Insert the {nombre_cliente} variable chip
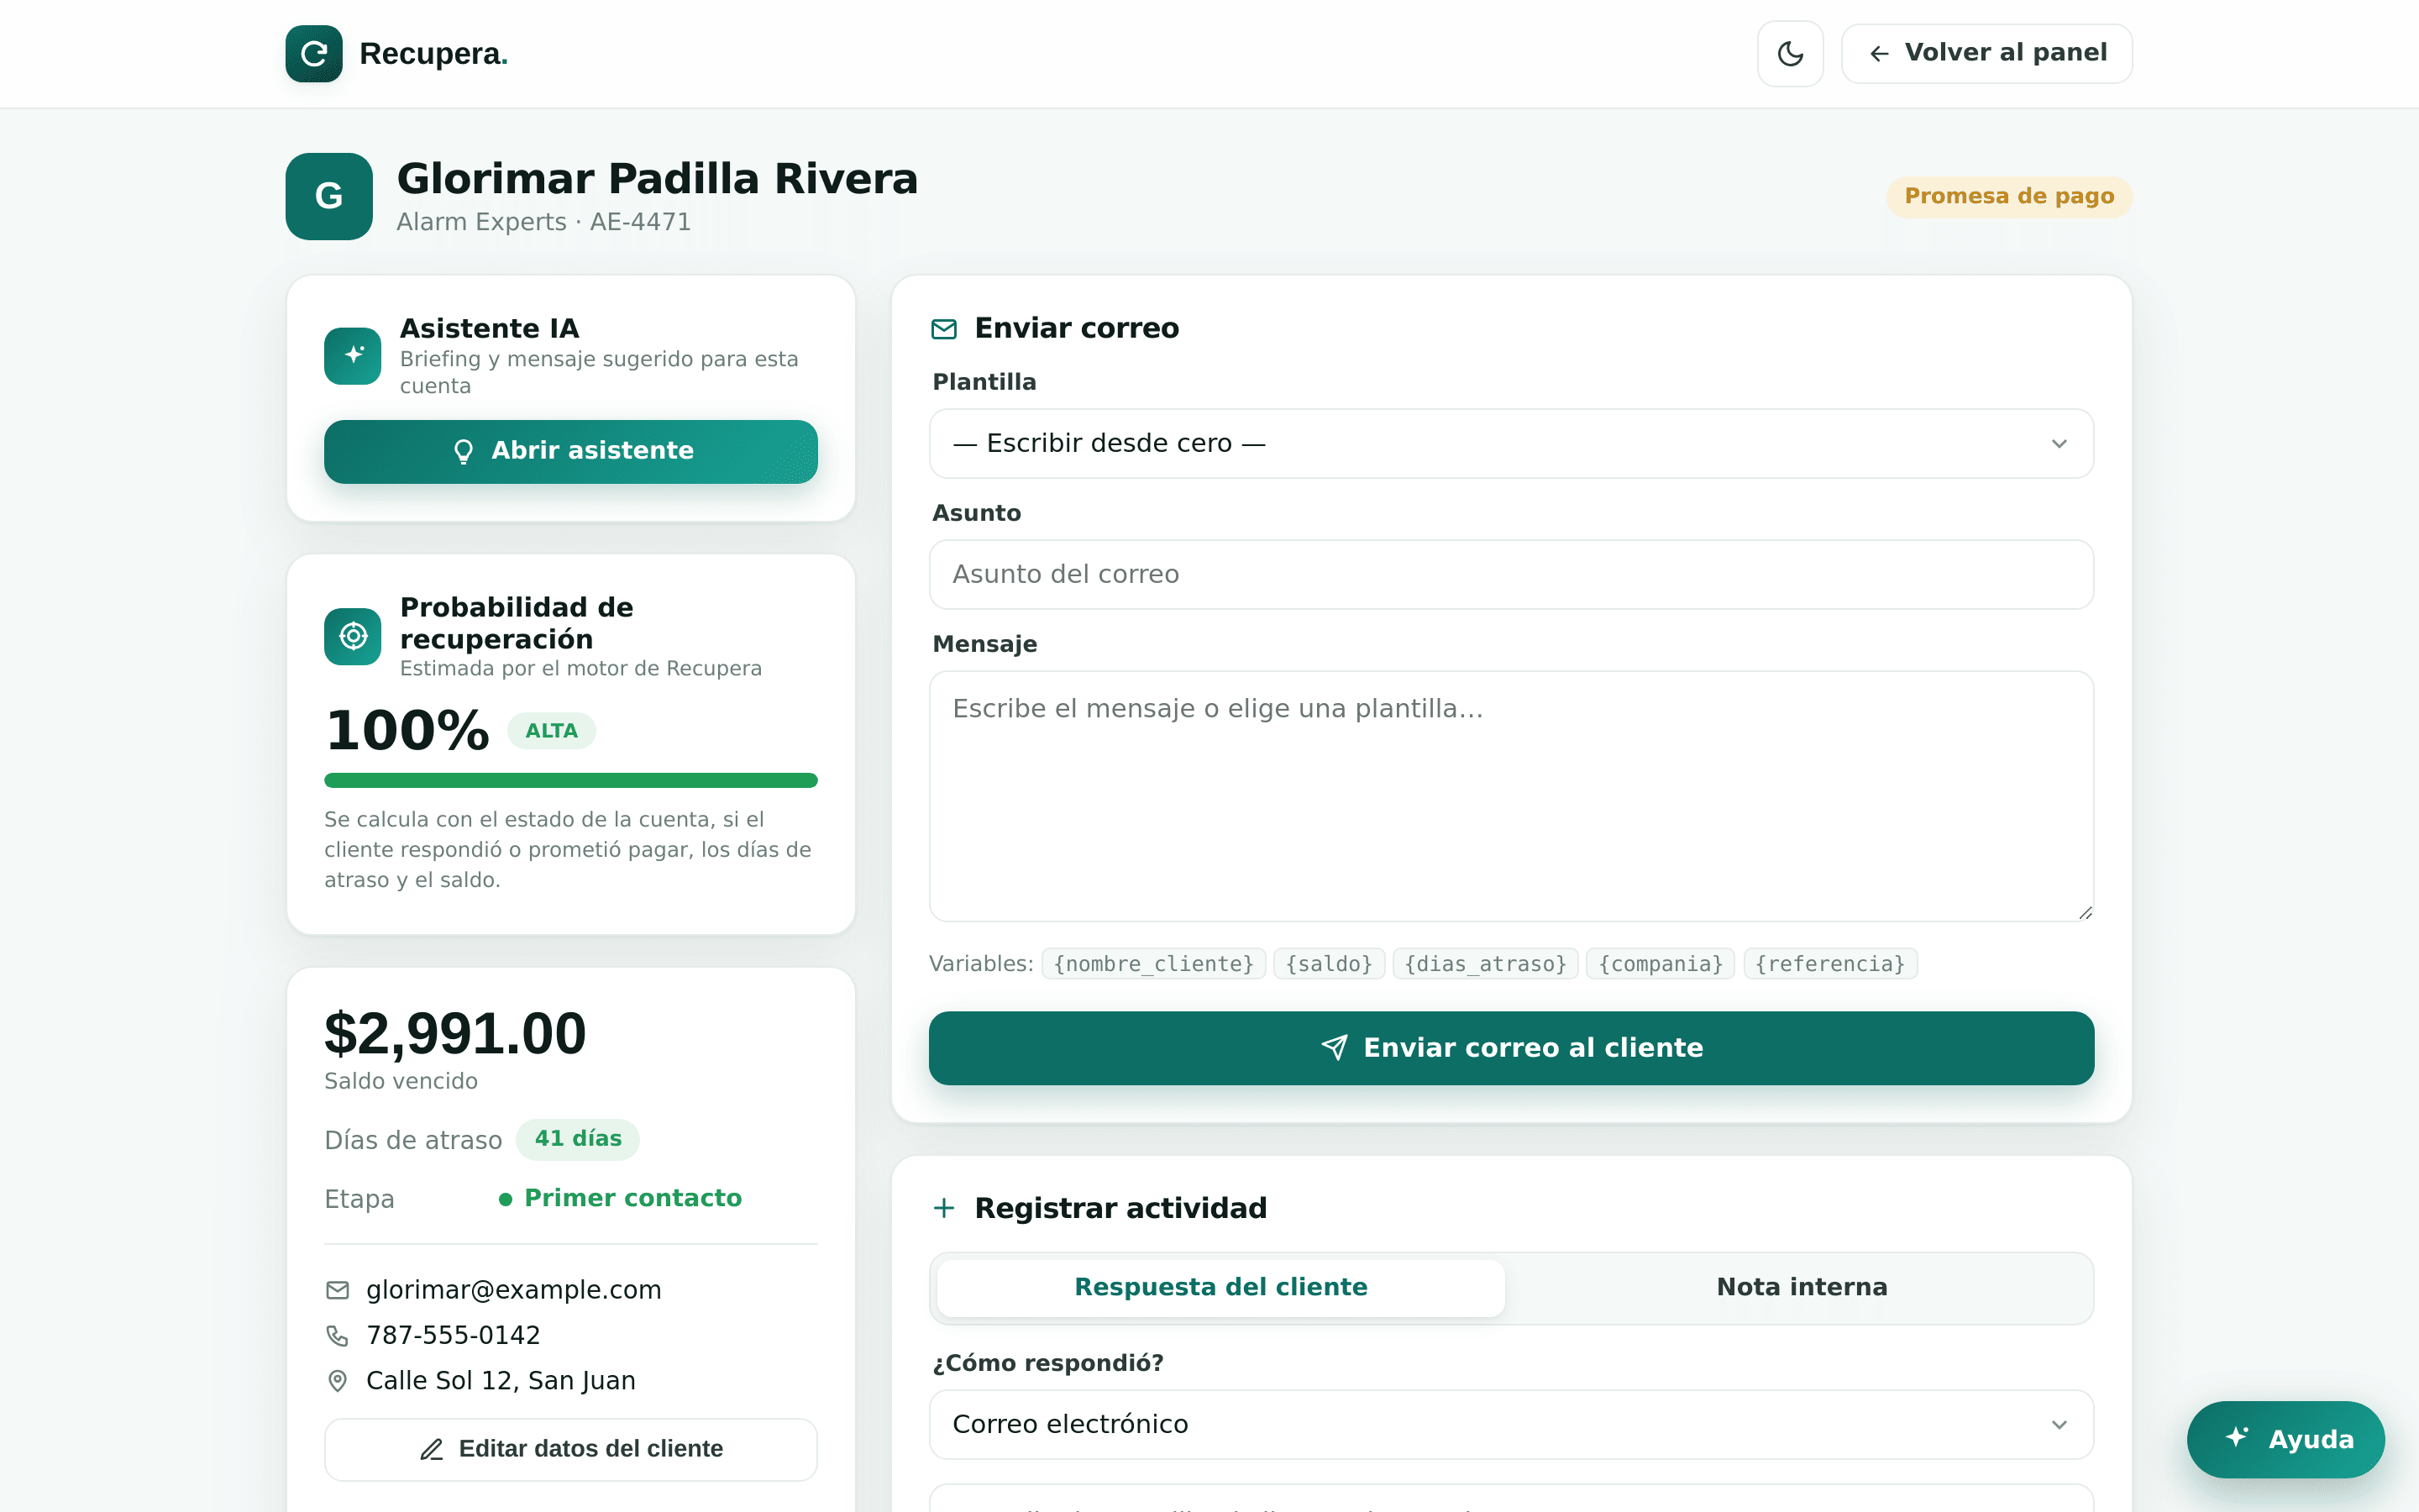 (x=1153, y=964)
